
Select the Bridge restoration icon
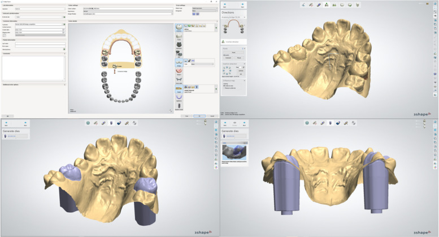tap(179, 61)
